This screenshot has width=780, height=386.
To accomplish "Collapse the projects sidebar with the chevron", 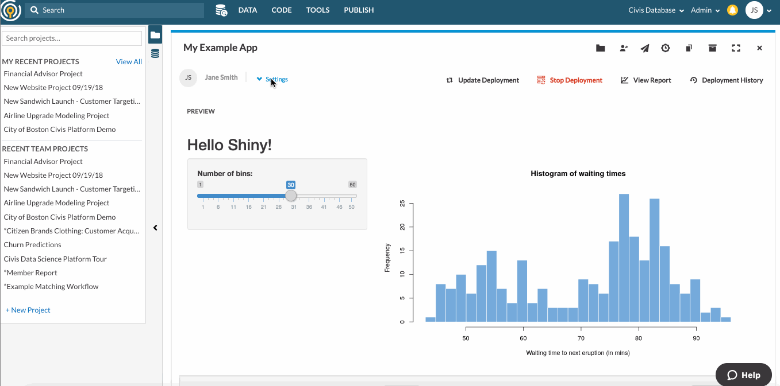I will point(155,228).
